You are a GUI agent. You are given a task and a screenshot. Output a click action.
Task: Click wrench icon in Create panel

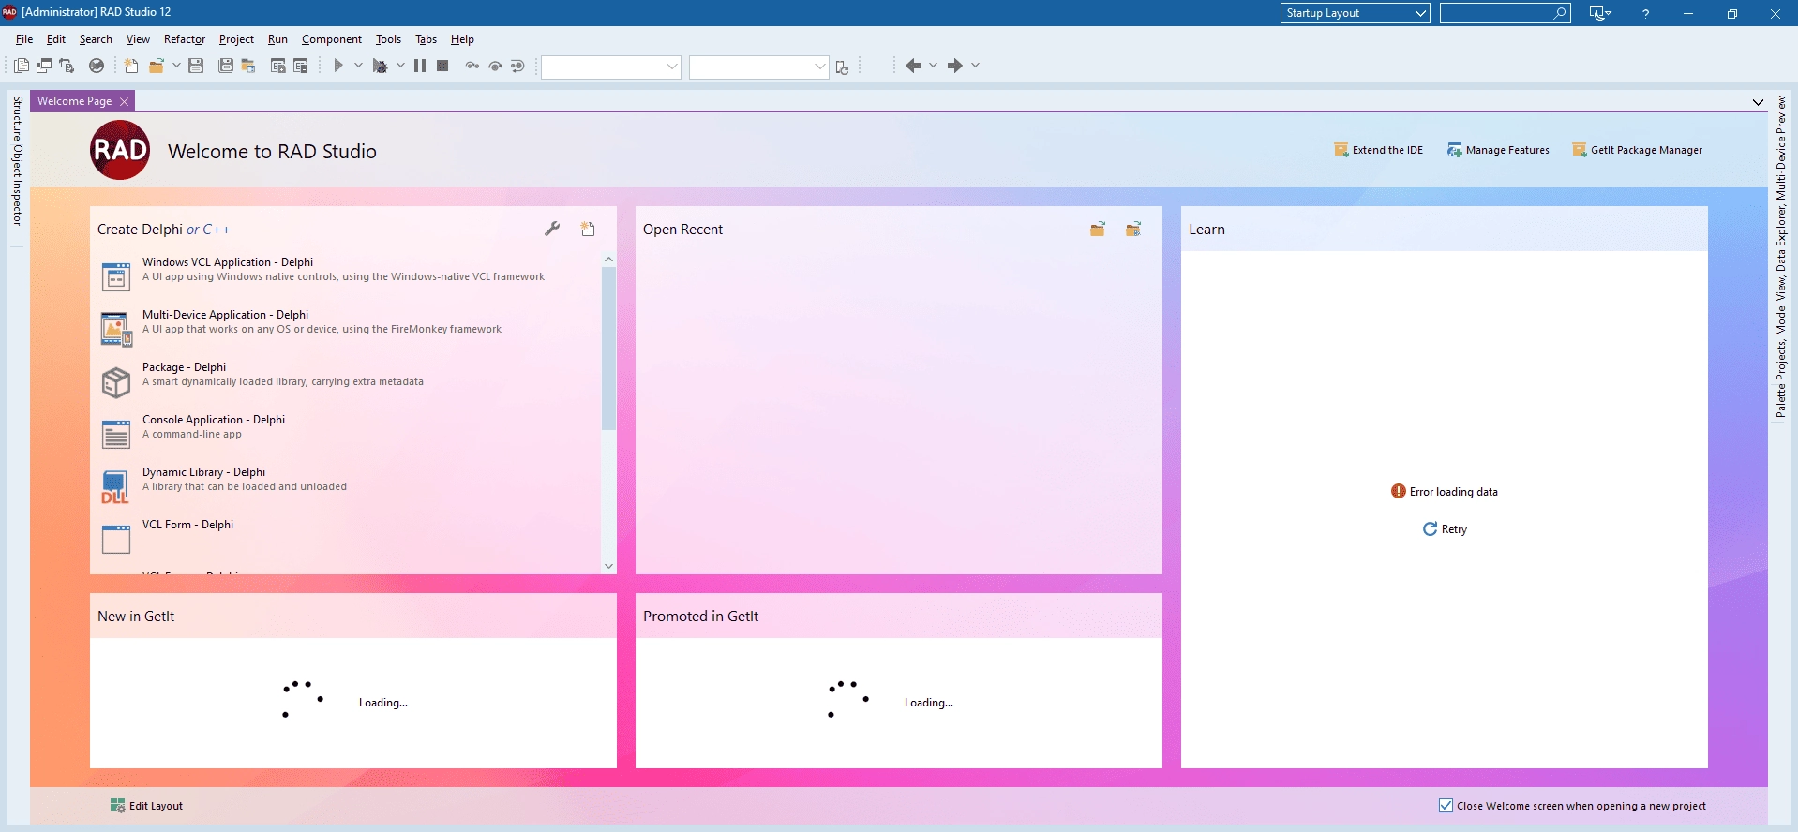pos(552,229)
